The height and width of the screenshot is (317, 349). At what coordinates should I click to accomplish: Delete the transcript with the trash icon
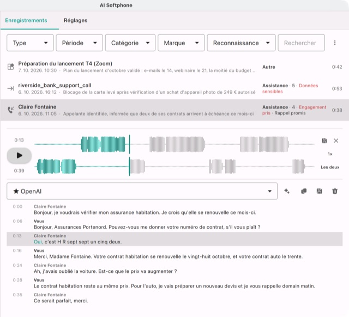click(335, 191)
